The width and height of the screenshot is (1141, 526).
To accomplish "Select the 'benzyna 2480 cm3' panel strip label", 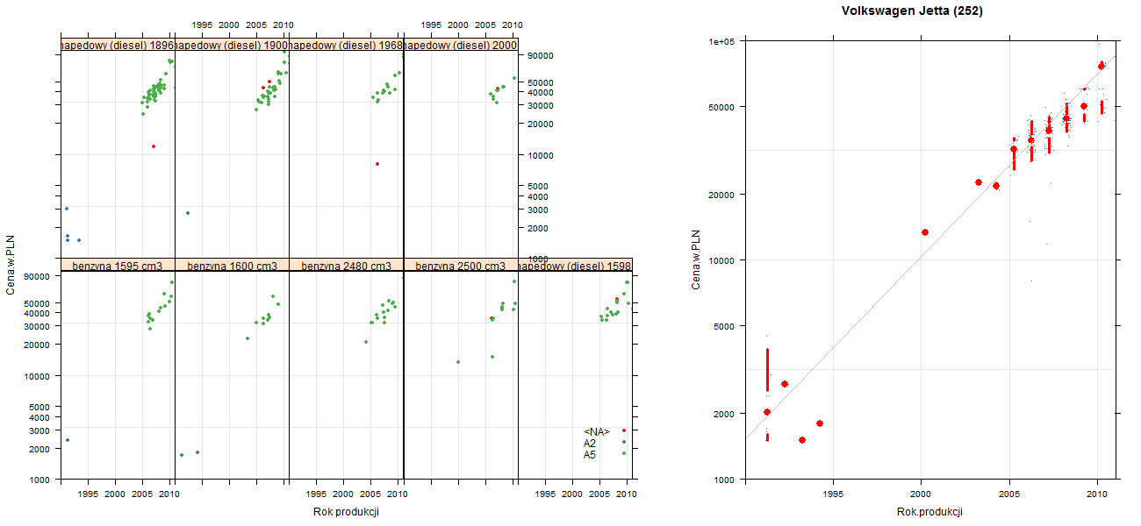I will [346, 266].
